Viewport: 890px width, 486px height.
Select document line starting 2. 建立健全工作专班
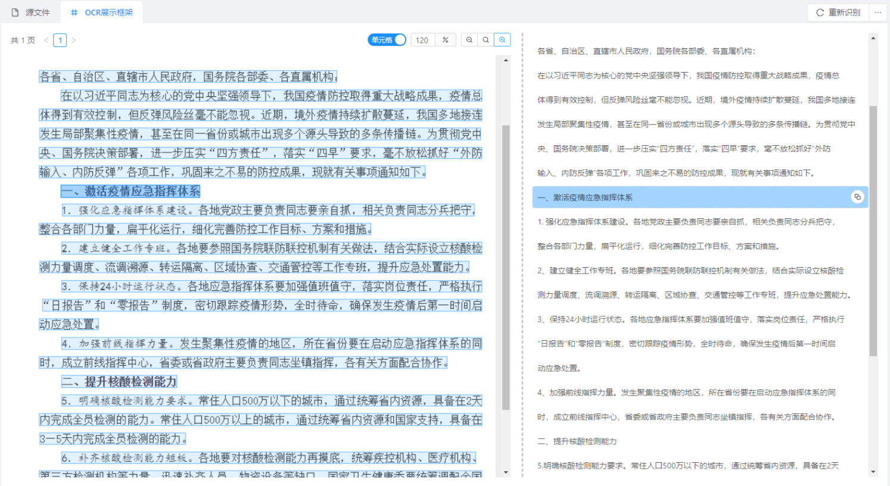(272, 248)
